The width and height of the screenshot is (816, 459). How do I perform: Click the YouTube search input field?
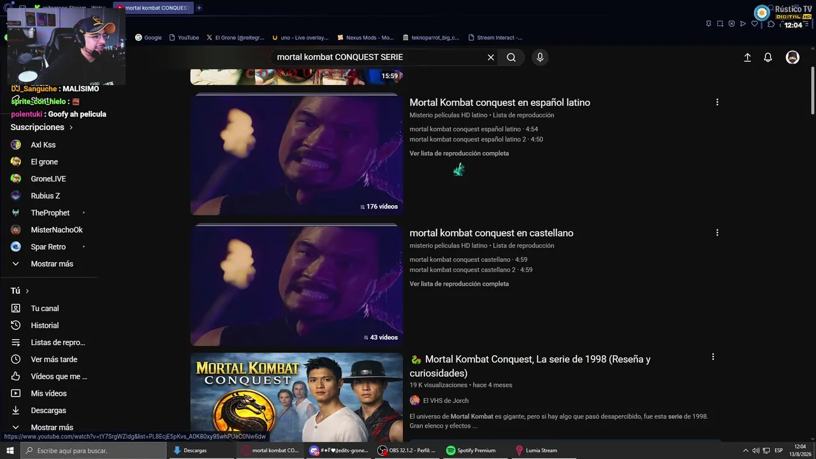point(379,57)
